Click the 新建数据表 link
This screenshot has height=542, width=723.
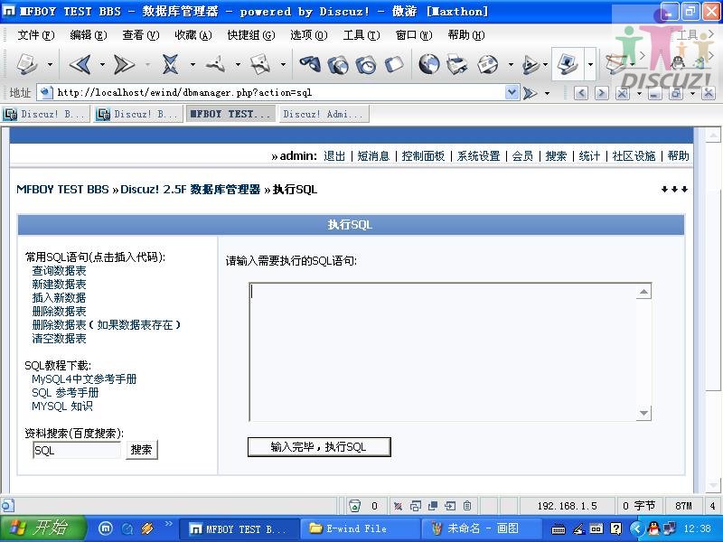(x=59, y=284)
